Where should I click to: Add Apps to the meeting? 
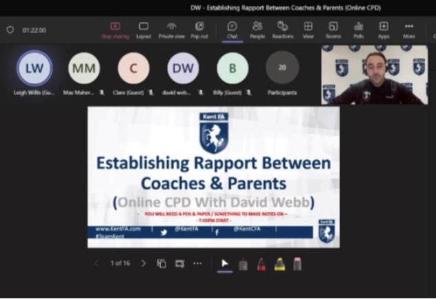[x=384, y=30]
